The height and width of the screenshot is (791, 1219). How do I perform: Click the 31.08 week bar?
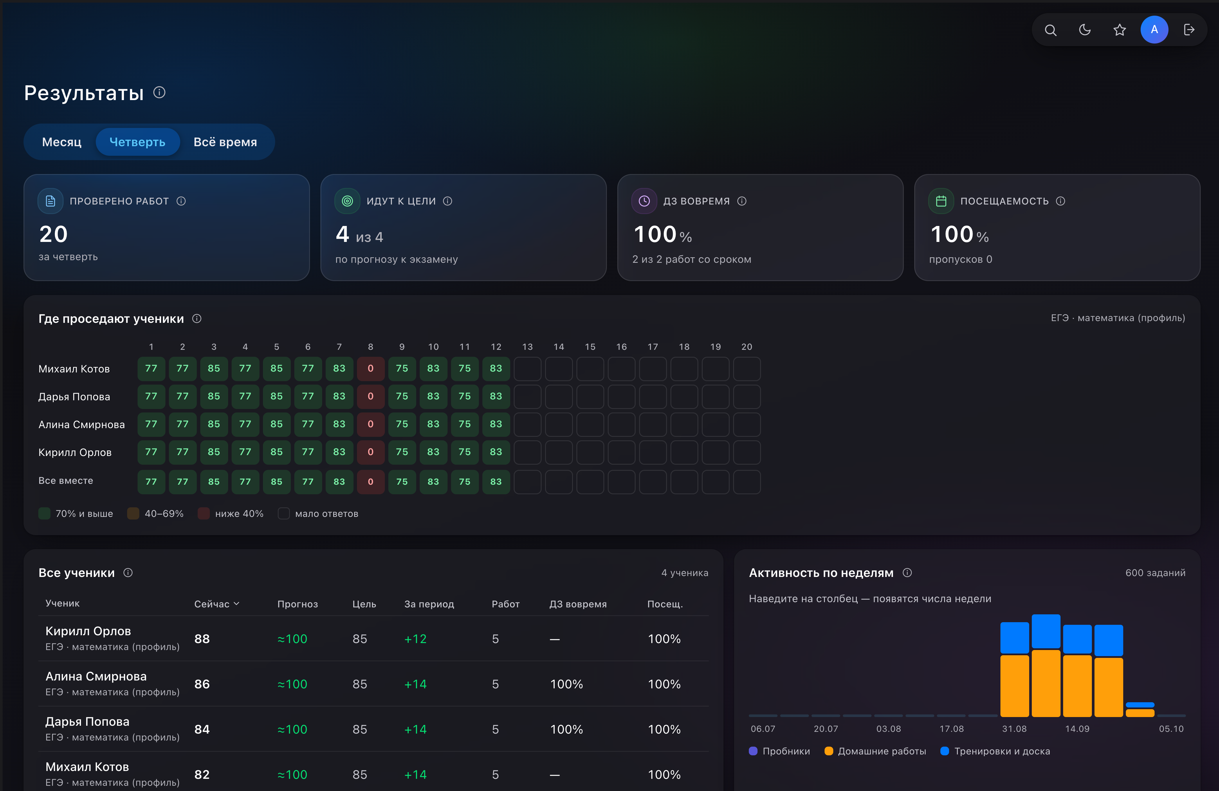tap(1015, 670)
